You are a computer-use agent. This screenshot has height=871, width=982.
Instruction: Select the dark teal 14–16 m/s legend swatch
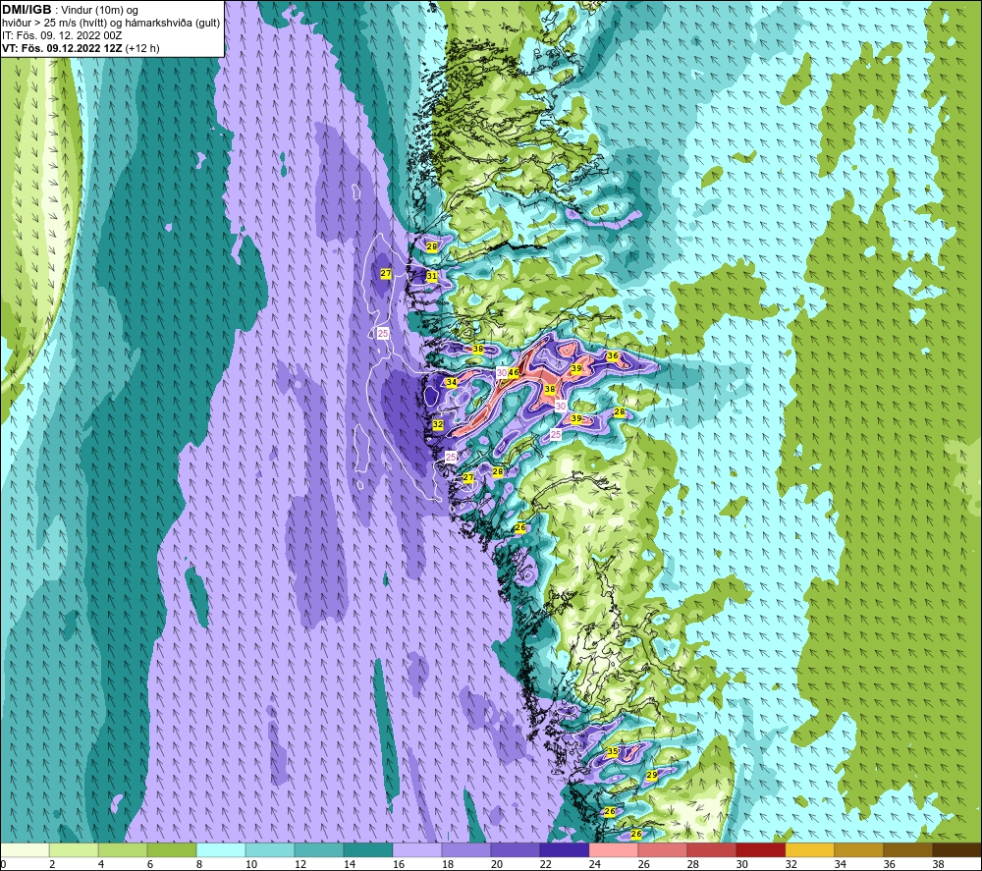click(368, 850)
